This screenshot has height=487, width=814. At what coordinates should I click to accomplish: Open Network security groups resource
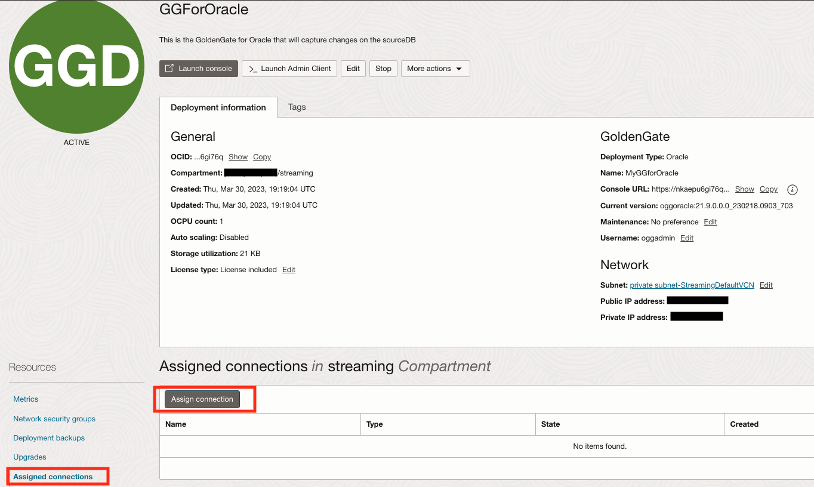[x=54, y=419]
